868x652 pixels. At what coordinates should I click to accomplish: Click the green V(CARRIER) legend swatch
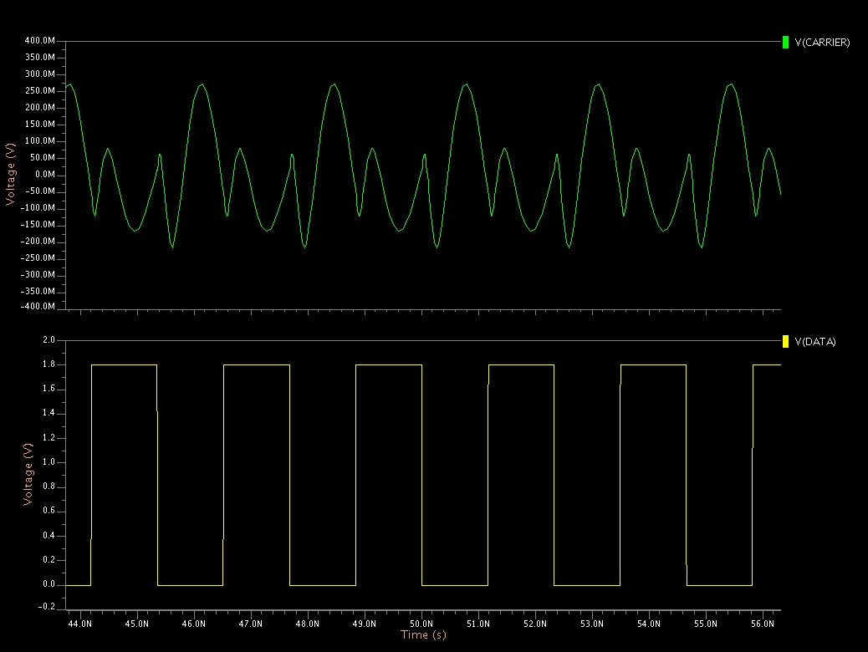(785, 42)
